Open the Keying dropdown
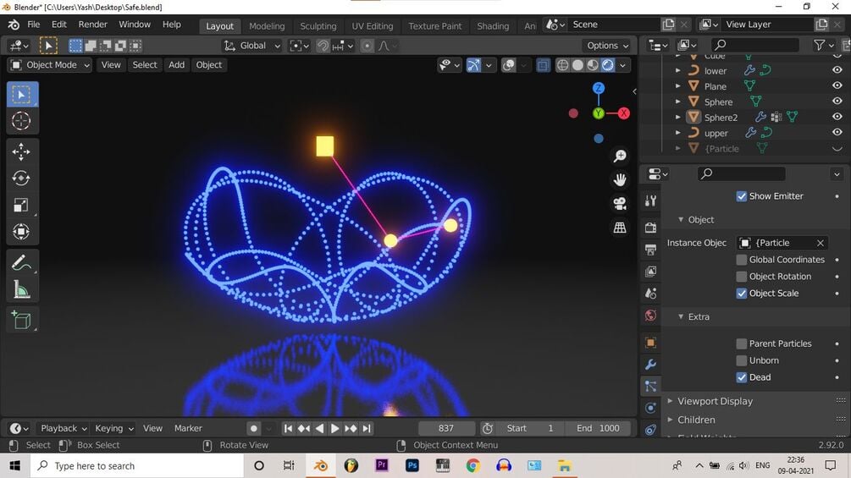Screen dimensions: 851x478 tap(114, 428)
